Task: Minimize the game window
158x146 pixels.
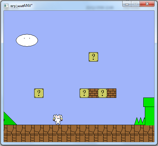Action: pyautogui.click(x=127, y=4)
